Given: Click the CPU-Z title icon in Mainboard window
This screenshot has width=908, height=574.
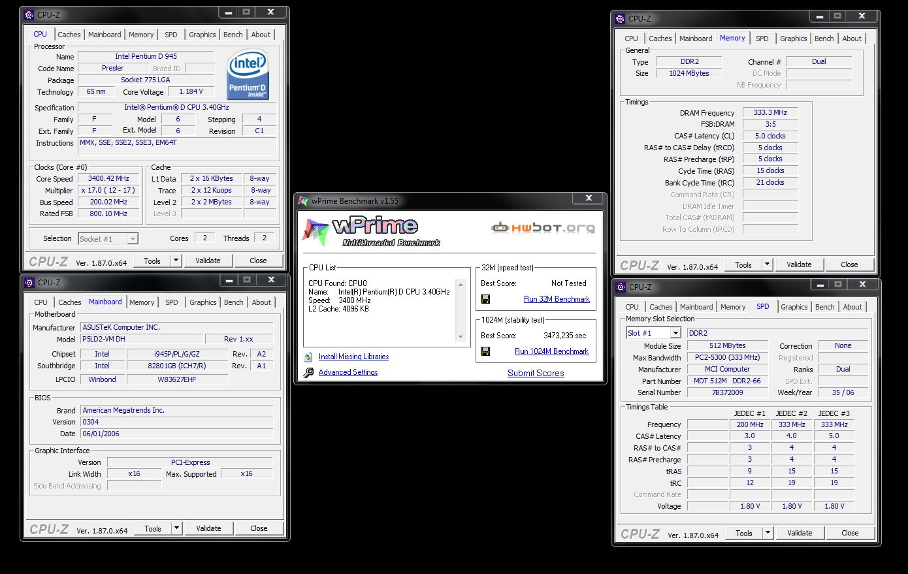Looking at the screenshot, I should coord(29,282).
